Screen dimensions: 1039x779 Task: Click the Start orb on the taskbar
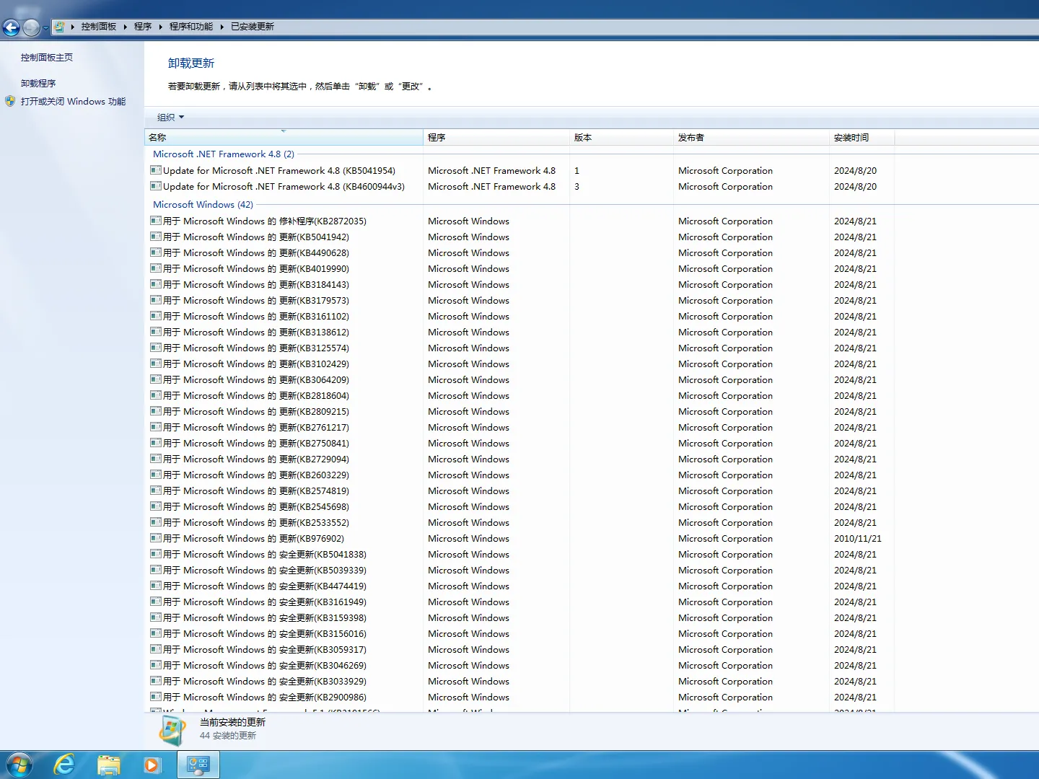(19, 764)
